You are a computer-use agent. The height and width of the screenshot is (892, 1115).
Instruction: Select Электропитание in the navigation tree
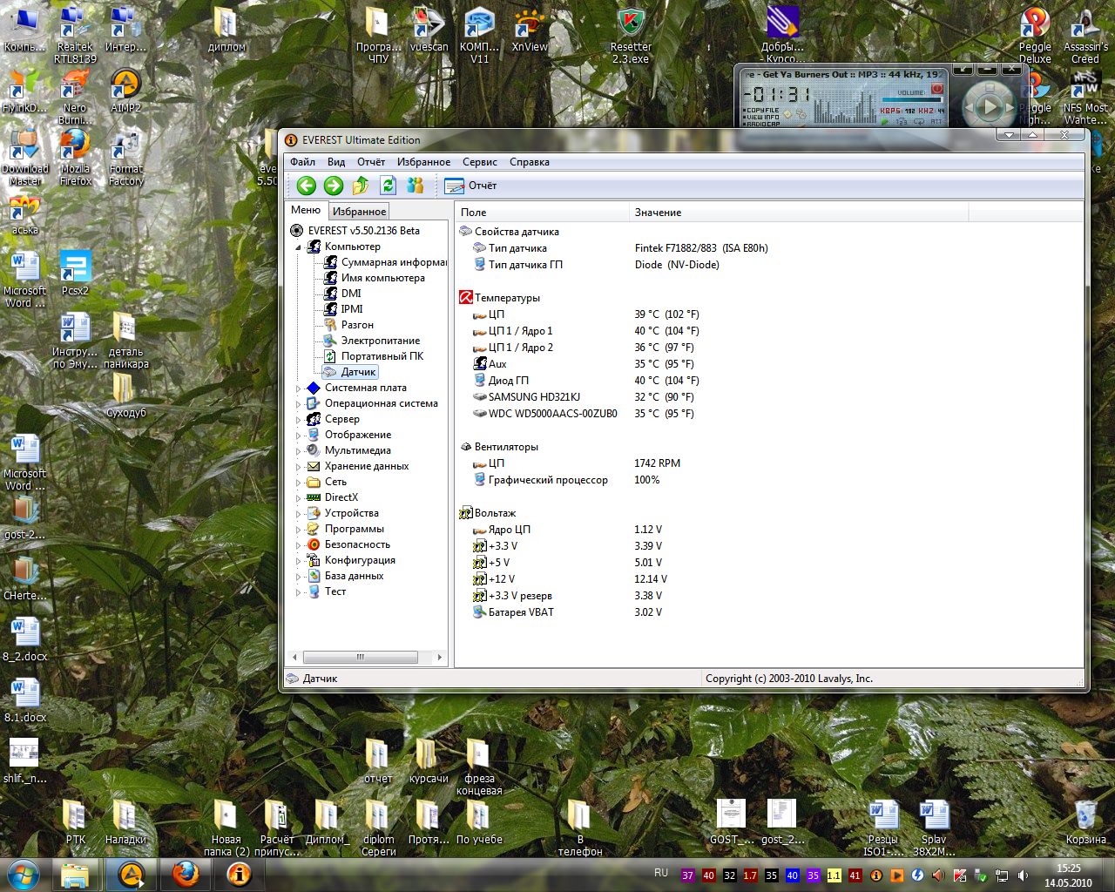click(380, 341)
